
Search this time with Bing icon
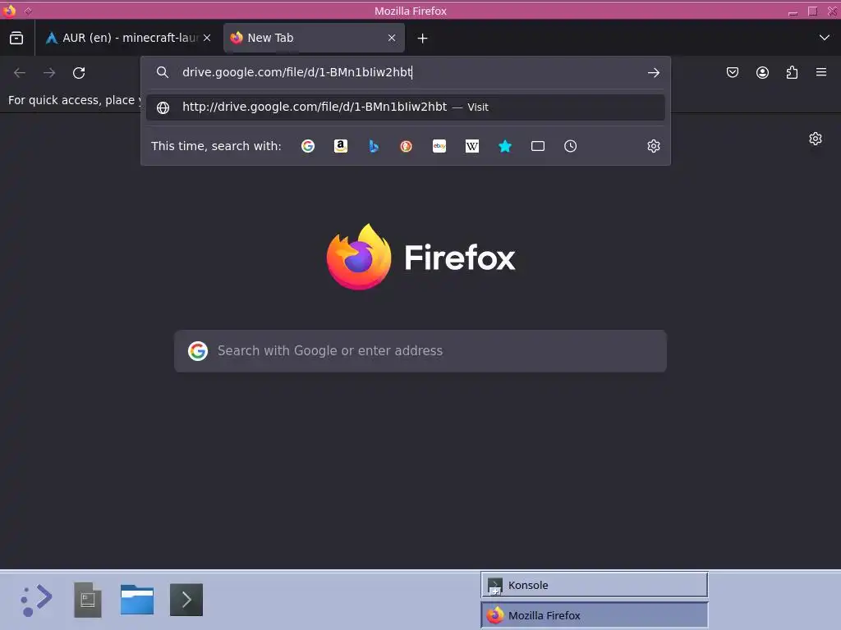[374, 146]
